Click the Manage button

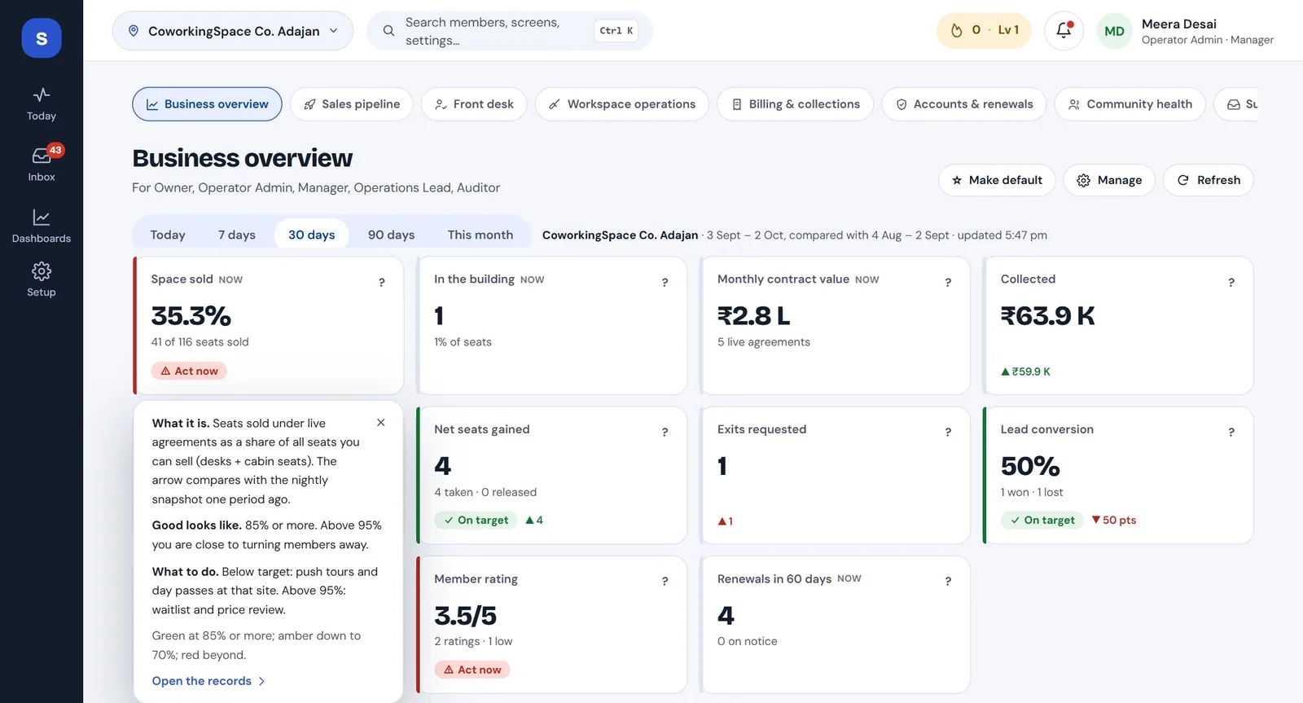tap(1109, 180)
